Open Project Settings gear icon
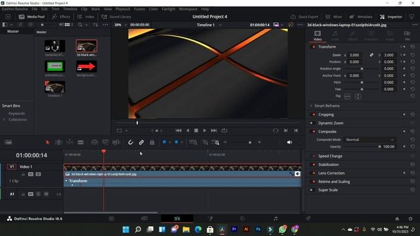The width and height of the screenshot is (420, 236). pyautogui.click(x=410, y=219)
